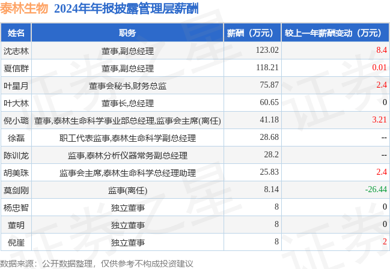The image size is (390, 269).
Task: Click the salary value 28.68
Action: click(x=269, y=137)
